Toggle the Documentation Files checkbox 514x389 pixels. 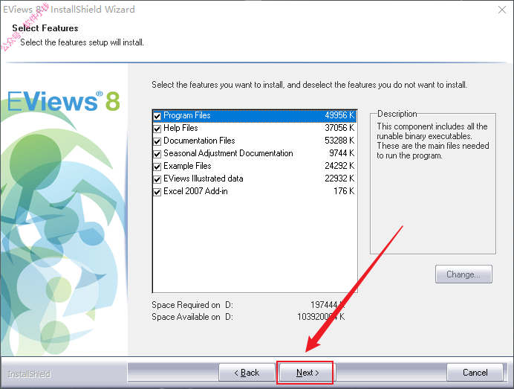157,141
